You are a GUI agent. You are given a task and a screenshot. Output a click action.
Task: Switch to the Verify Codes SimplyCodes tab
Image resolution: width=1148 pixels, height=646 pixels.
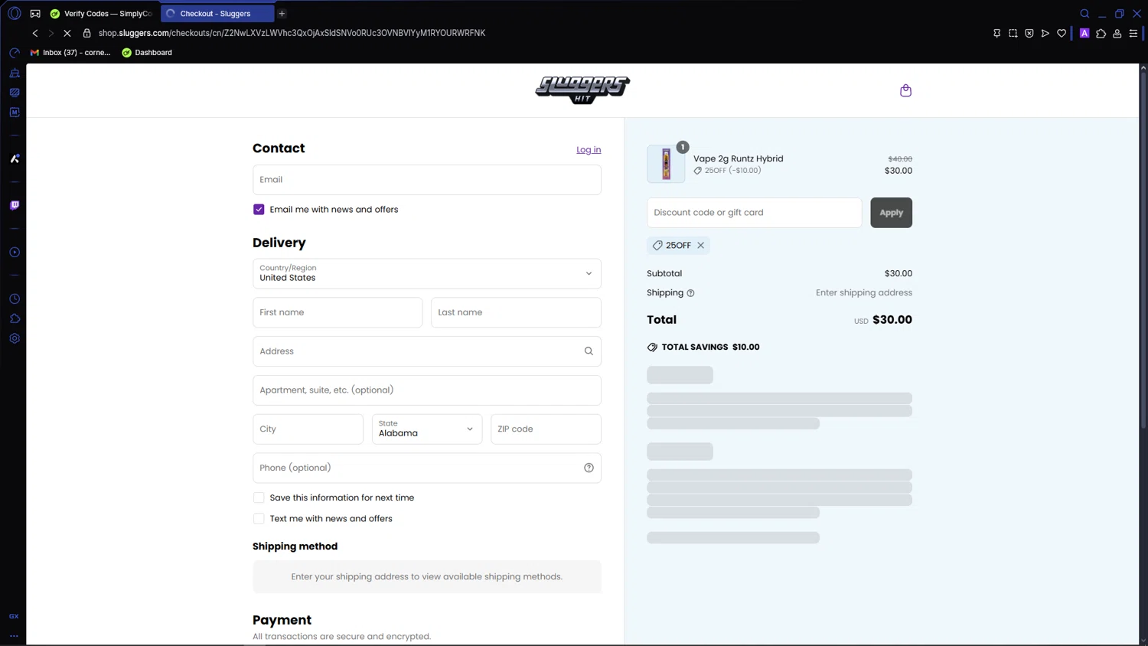pos(101,14)
